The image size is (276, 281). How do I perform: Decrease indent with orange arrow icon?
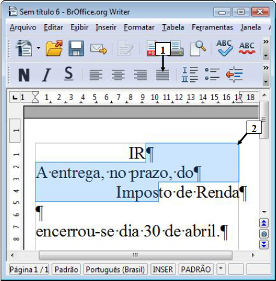point(235,74)
